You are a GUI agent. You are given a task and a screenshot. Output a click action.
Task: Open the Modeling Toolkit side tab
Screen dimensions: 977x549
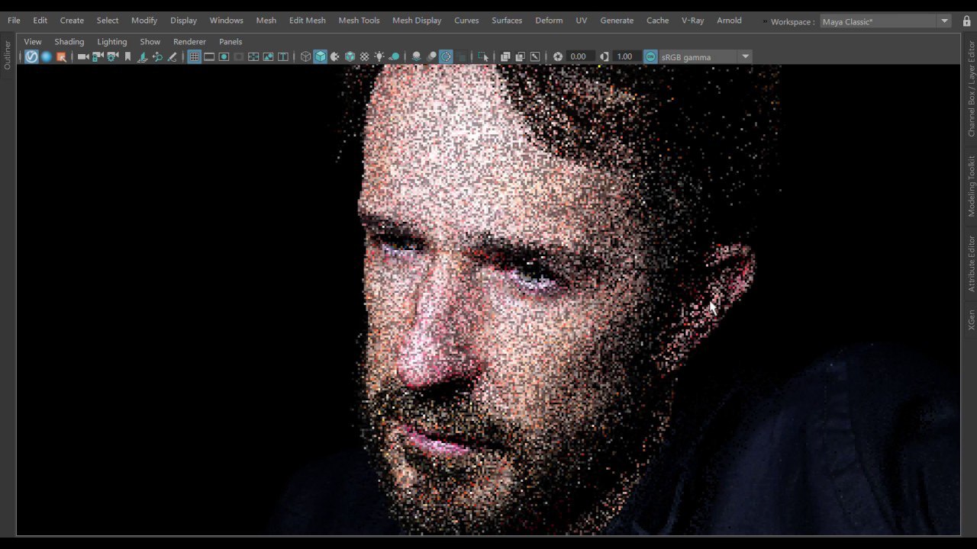tap(971, 187)
